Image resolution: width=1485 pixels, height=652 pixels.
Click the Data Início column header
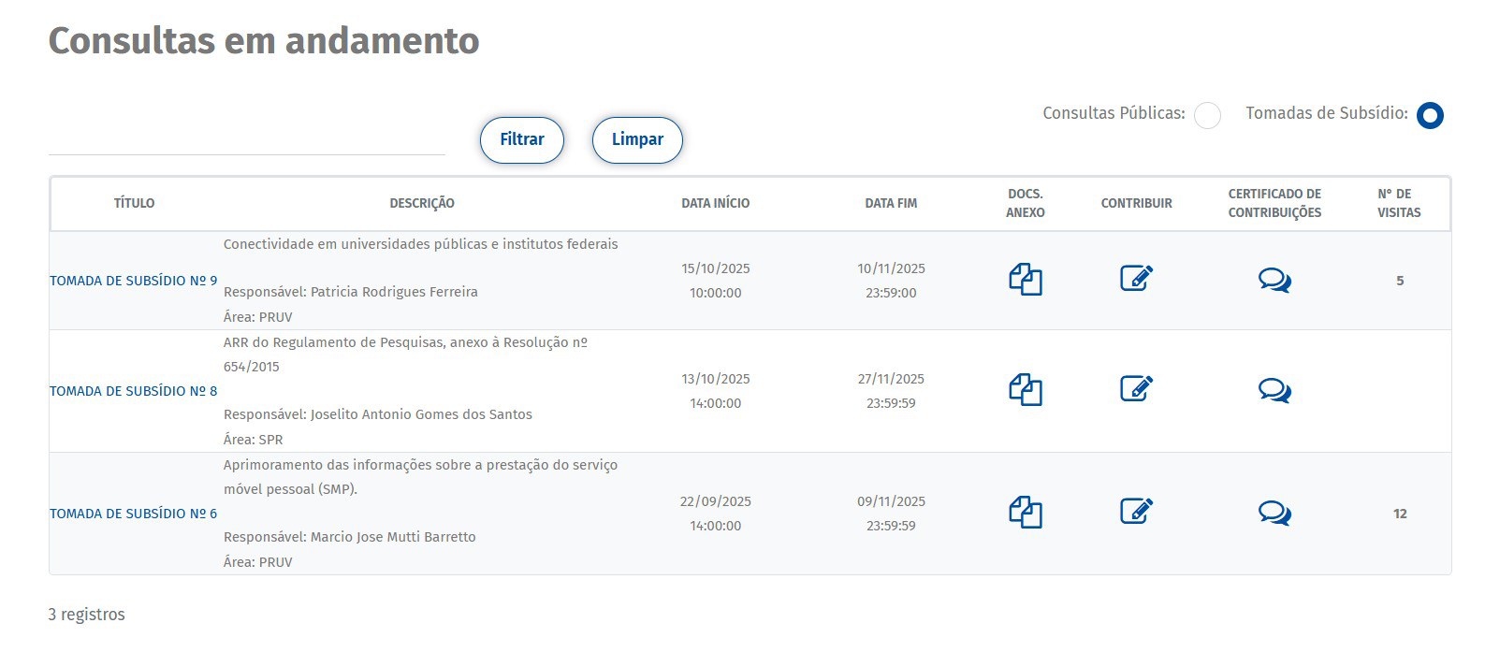715,203
